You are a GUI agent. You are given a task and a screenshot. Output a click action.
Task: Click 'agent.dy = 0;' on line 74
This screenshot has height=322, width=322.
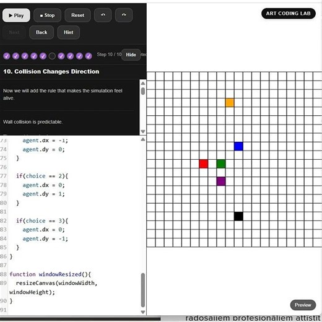click(43, 149)
